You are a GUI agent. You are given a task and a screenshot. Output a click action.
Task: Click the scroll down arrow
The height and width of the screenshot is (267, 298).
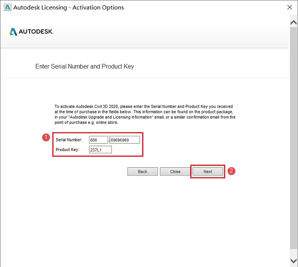pyautogui.click(x=294, y=260)
